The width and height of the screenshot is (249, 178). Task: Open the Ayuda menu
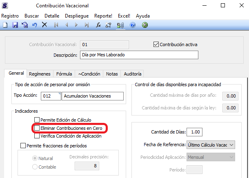click(x=143, y=16)
